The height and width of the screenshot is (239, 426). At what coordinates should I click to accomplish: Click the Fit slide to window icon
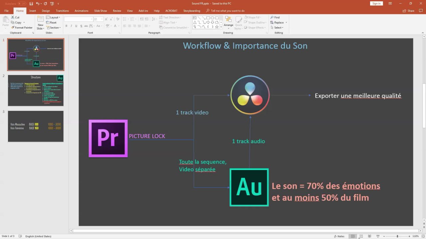pyautogui.click(x=423, y=236)
